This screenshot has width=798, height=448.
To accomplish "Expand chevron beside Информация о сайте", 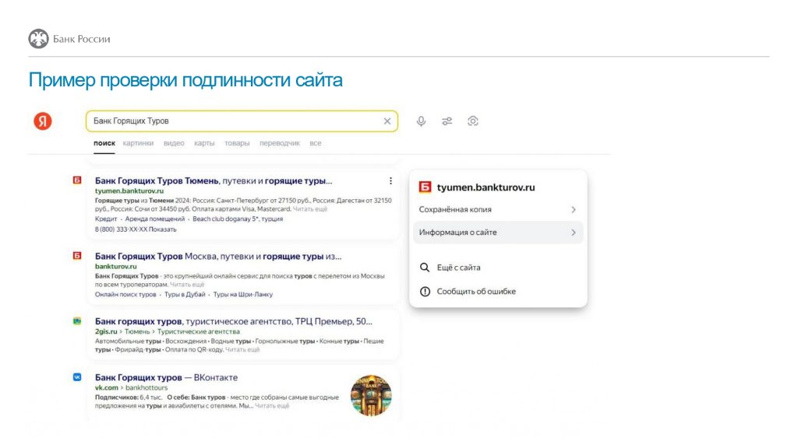I will pyautogui.click(x=574, y=232).
